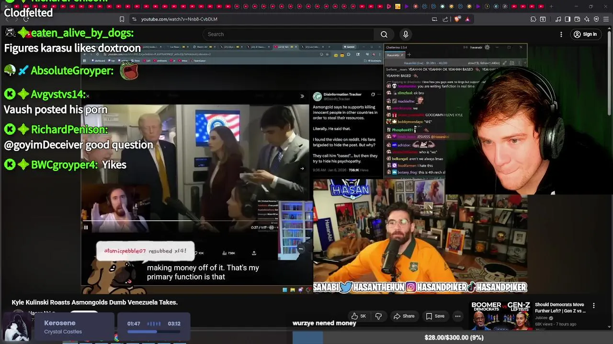
Task: Switch to the yellow folder-icon tab
Action: point(397,7)
